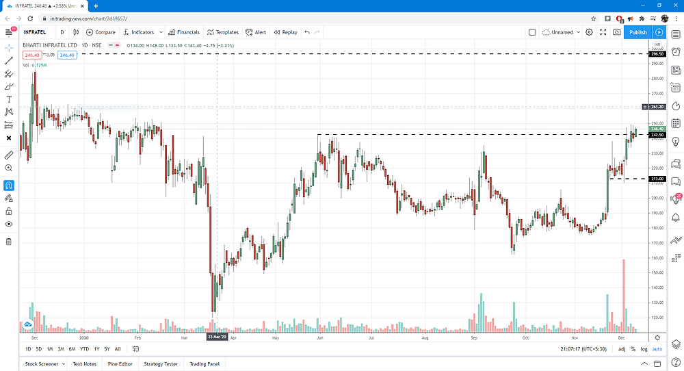Select the text annotation tool
Image resolution: width=684 pixels, height=371 pixels.
(9, 99)
